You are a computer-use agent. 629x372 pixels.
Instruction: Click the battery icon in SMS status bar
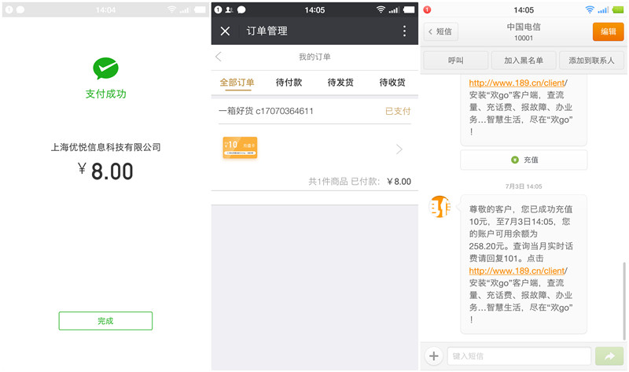(618, 9)
